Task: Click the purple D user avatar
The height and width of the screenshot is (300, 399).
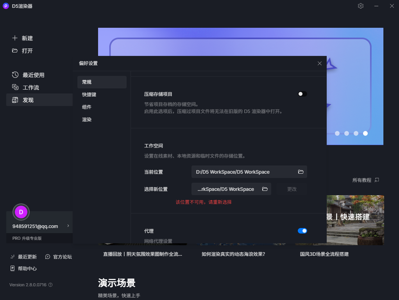Action: [x=21, y=212]
